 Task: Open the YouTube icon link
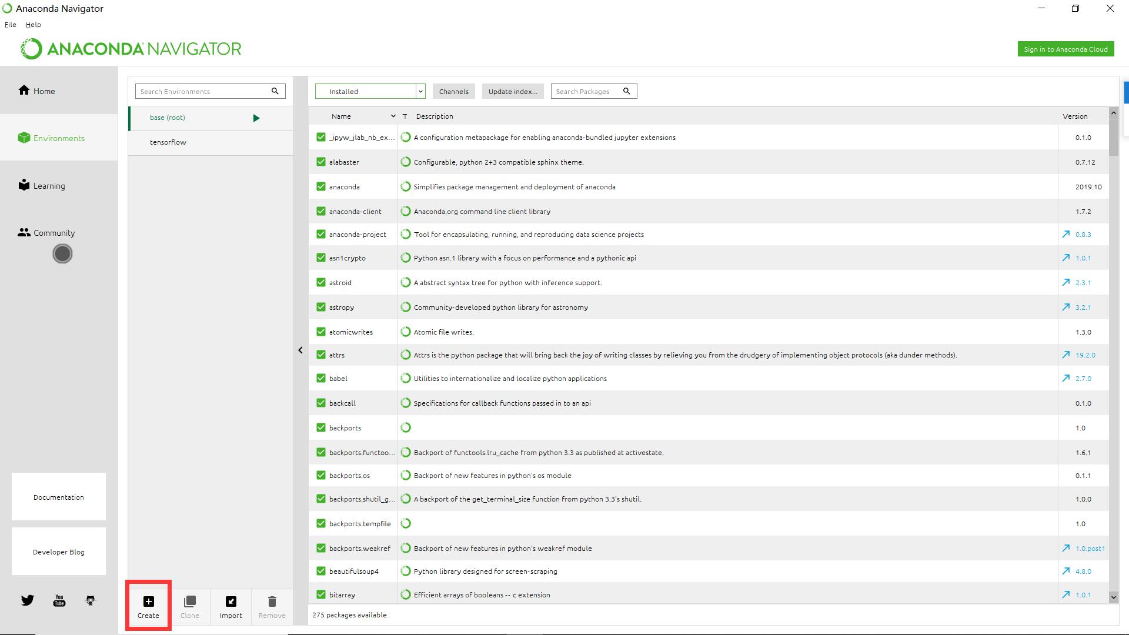point(59,600)
